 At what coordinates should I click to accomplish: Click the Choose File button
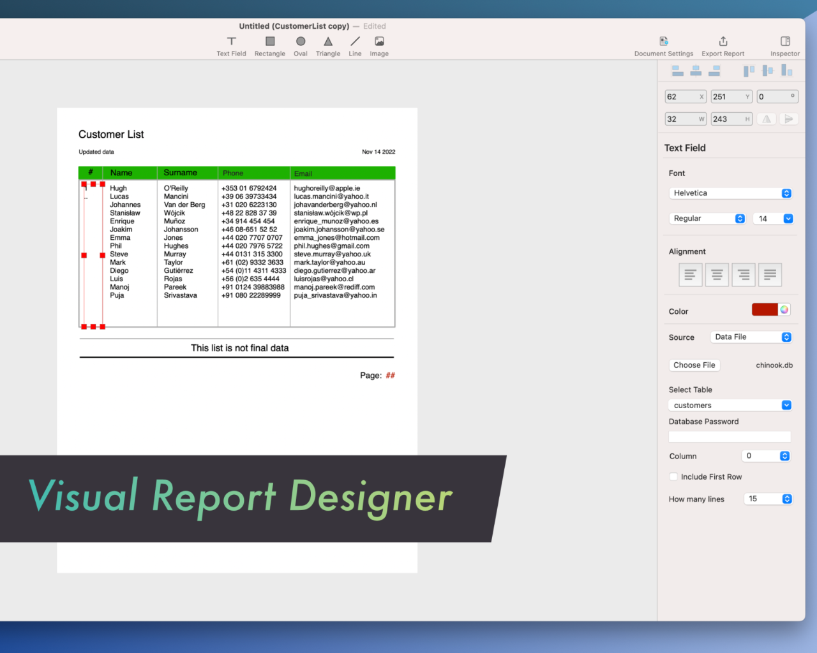pyautogui.click(x=694, y=365)
